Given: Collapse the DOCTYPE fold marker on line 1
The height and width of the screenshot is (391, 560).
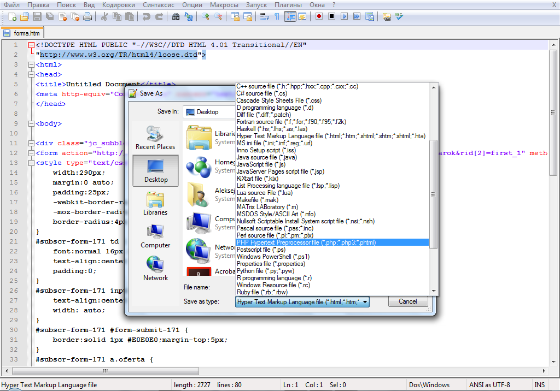Looking at the screenshot, I should point(31,45).
